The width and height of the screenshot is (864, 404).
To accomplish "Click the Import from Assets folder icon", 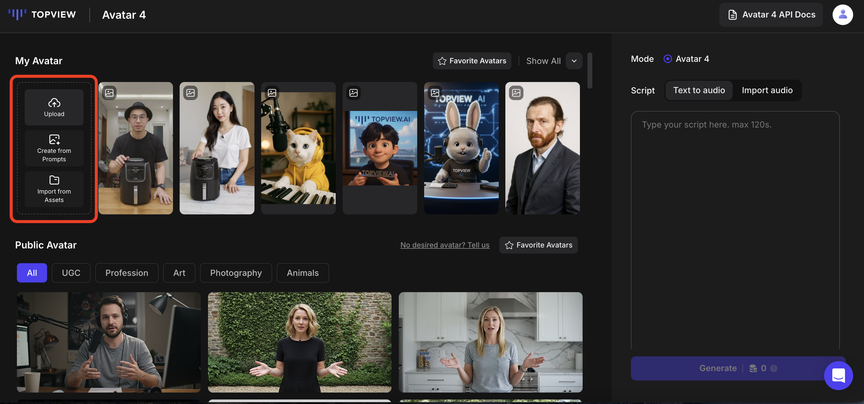I will pos(54,180).
